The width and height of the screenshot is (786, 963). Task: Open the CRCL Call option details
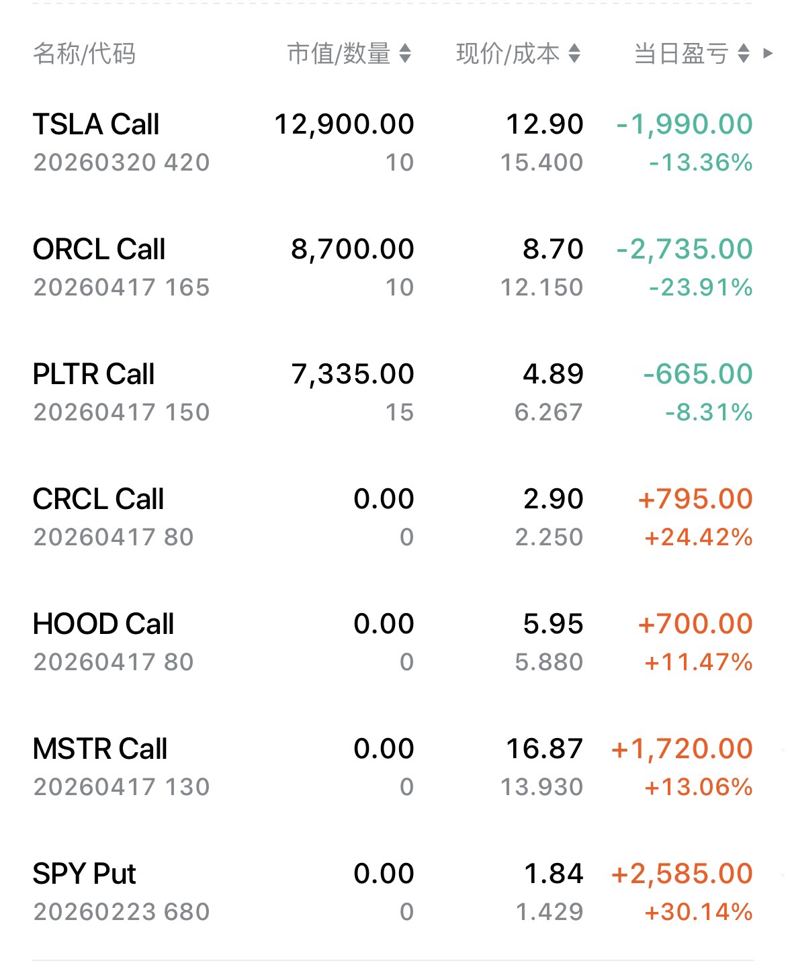(x=98, y=500)
